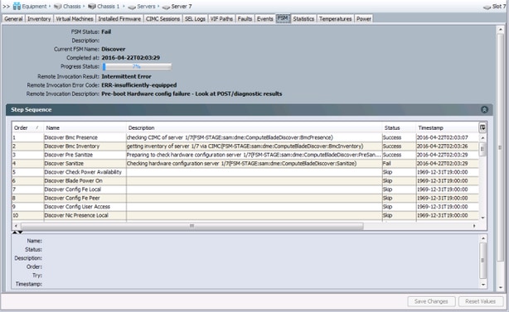Sort by the Timestamp column header
This screenshot has height=312, width=509.
447,127
